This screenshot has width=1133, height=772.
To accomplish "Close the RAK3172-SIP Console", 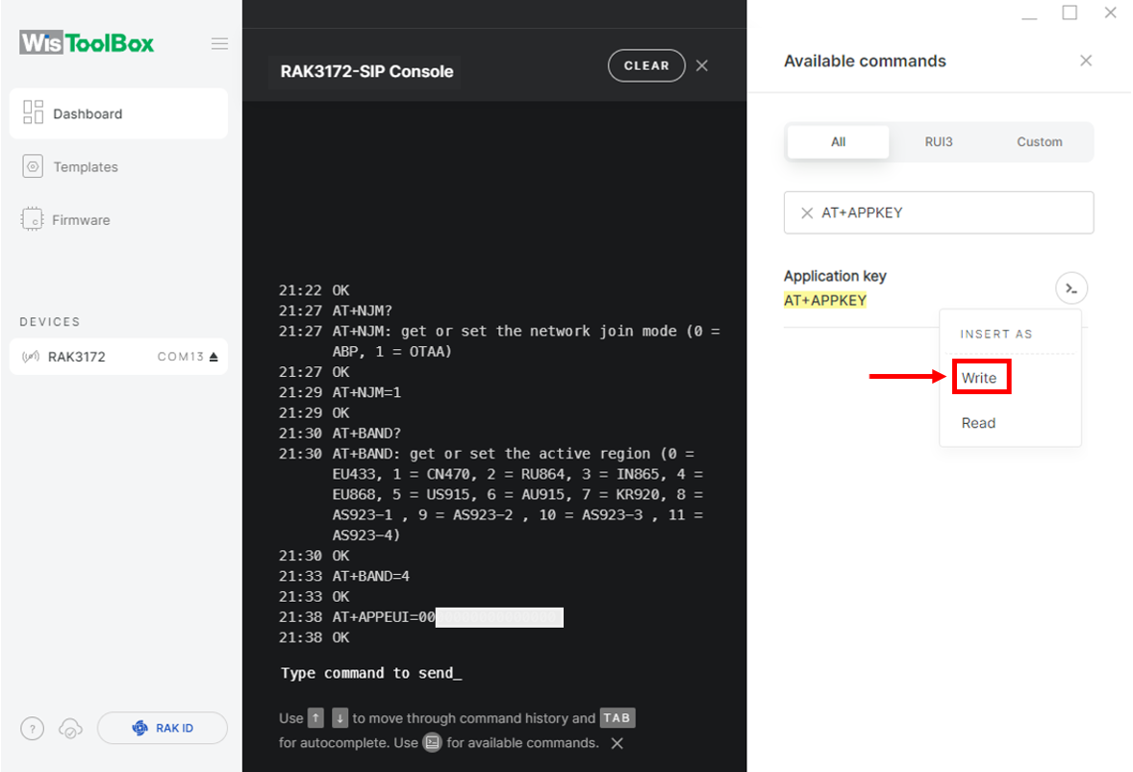I will pyautogui.click(x=702, y=65).
